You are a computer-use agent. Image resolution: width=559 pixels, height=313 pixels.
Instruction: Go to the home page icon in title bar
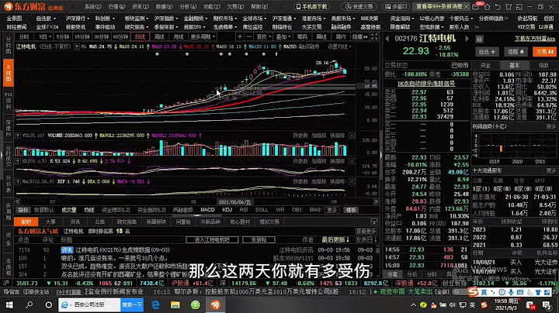pos(488,7)
